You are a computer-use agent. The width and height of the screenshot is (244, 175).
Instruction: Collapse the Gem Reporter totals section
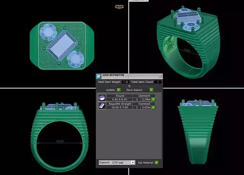(129, 86)
